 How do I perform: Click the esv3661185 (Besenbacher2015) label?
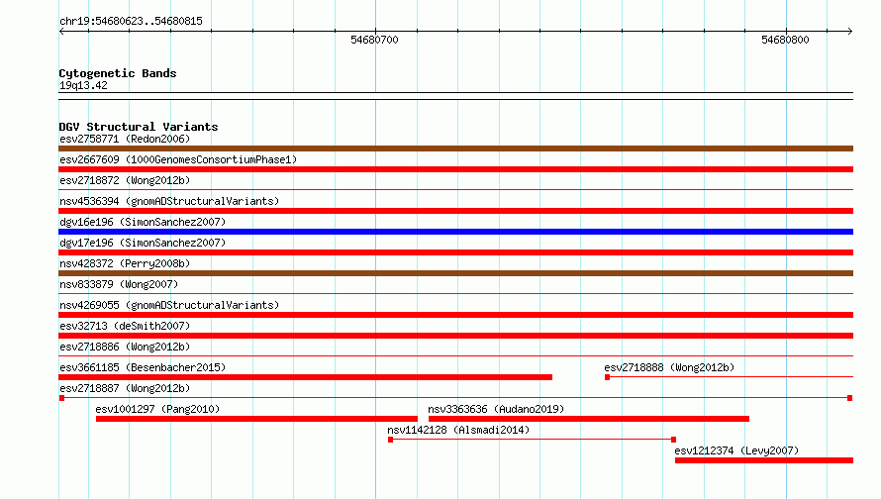[143, 367]
